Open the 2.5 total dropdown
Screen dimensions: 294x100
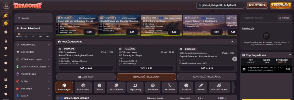click(x=201, y=98)
